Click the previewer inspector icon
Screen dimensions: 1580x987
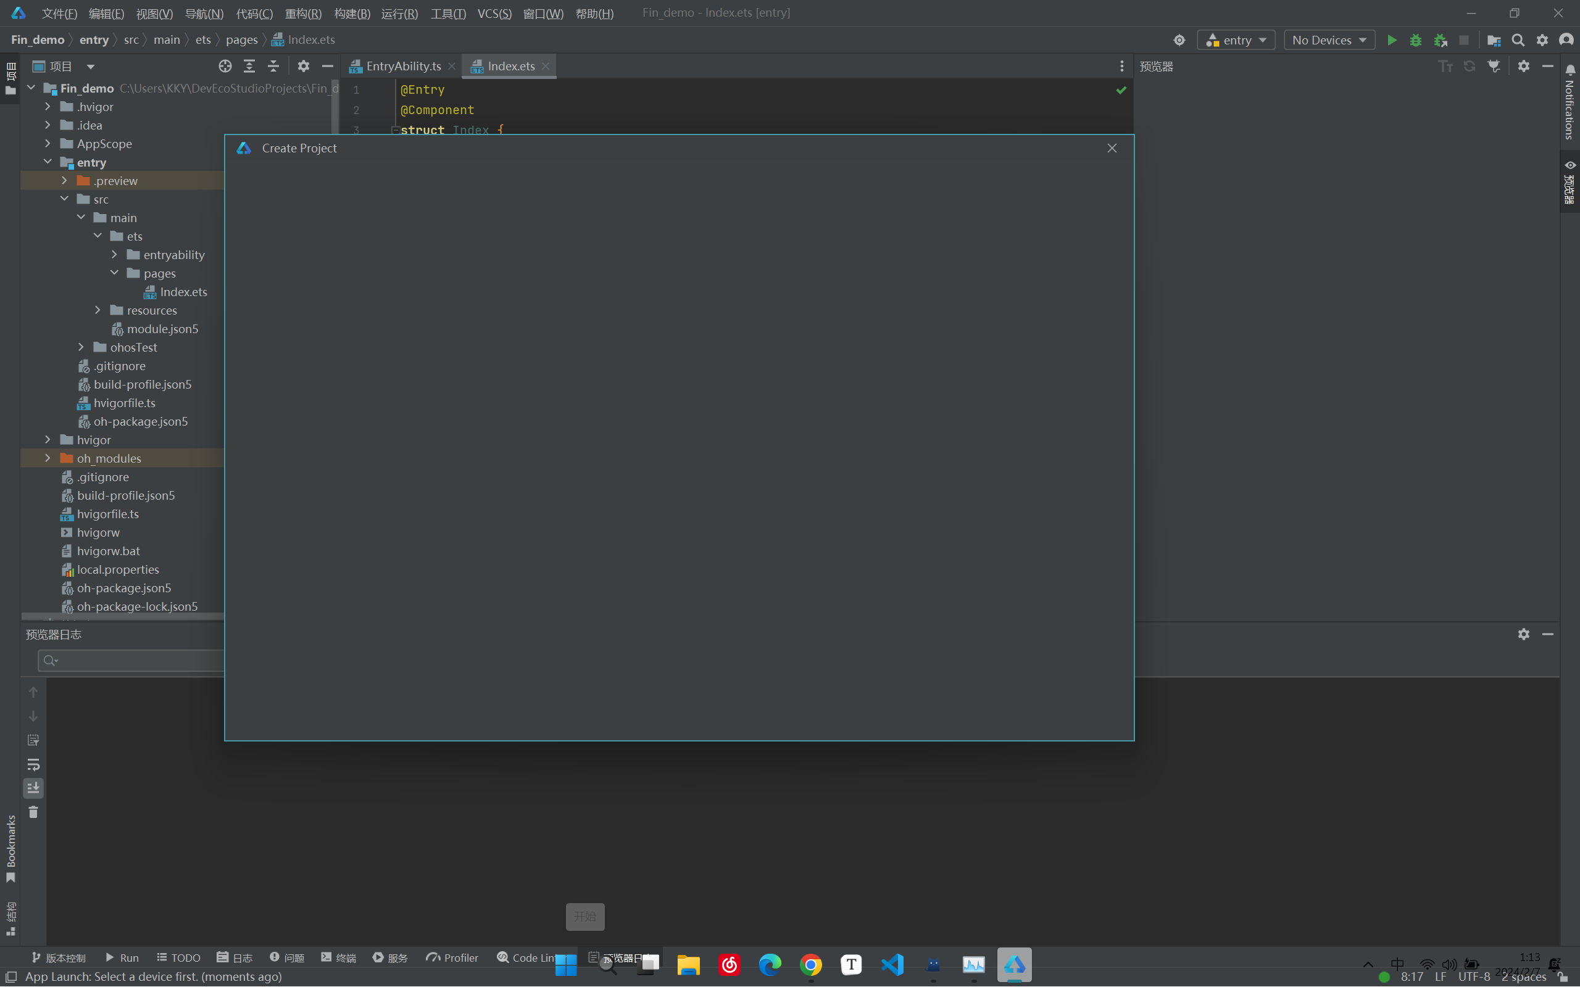click(x=1494, y=66)
